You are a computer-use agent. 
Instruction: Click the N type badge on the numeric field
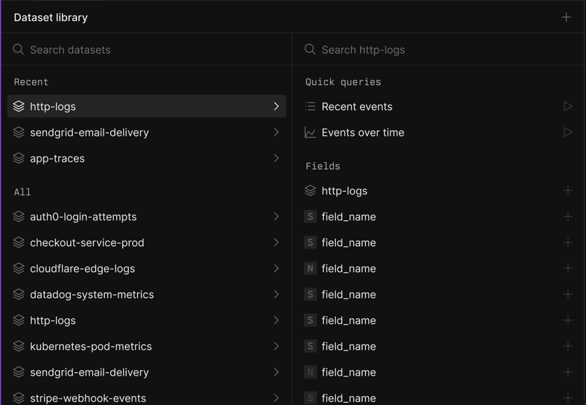310,268
